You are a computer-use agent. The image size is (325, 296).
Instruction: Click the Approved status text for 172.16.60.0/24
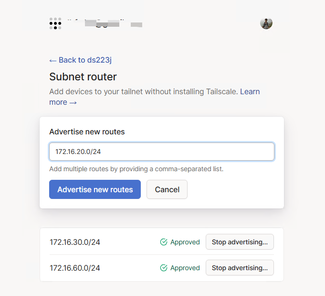pos(185,268)
